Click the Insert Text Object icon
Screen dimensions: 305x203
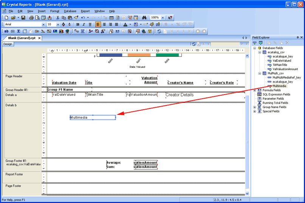tap(6, 31)
